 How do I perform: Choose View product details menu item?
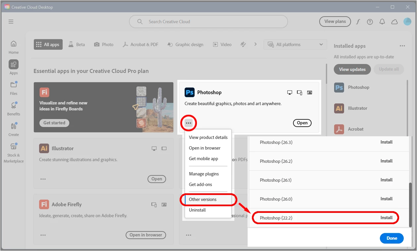pyautogui.click(x=208, y=137)
